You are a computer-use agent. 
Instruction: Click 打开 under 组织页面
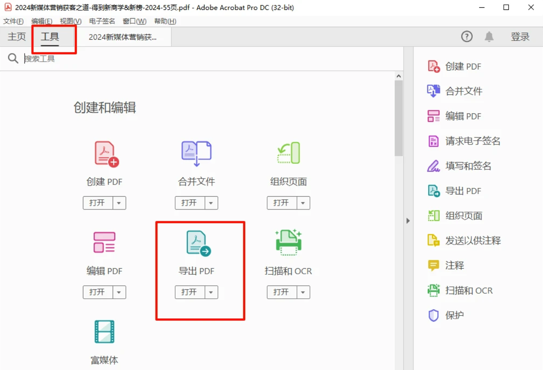[x=281, y=203]
